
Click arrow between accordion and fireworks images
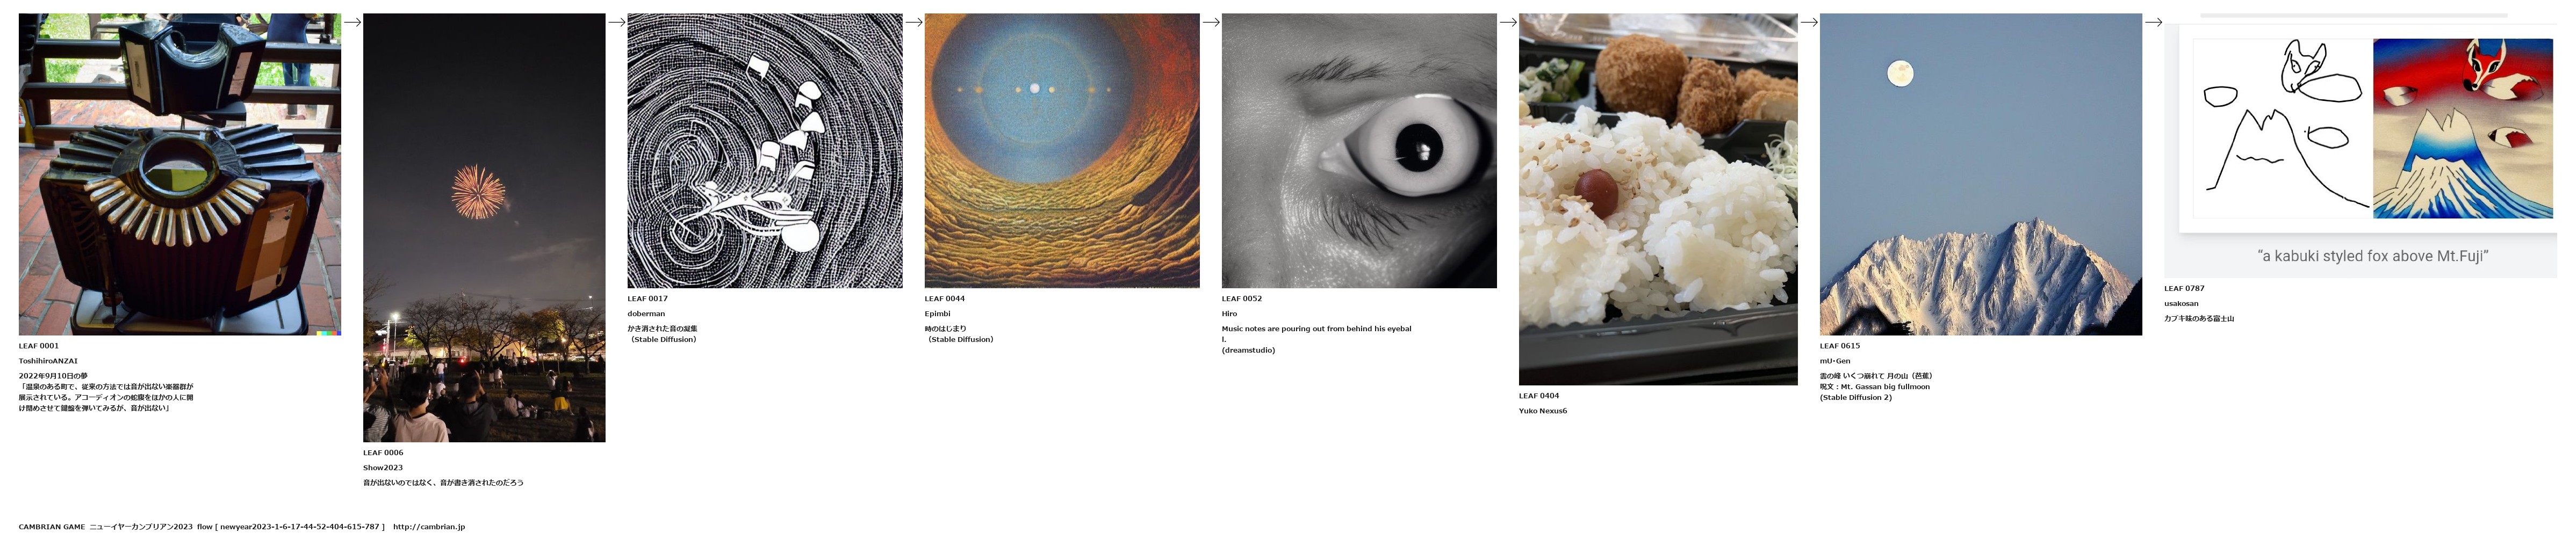[x=352, y=22]
